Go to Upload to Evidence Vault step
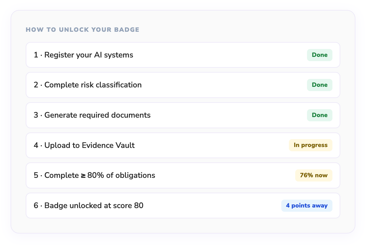Viewport: 366px width, 245px height. click(x=90, y=145)
